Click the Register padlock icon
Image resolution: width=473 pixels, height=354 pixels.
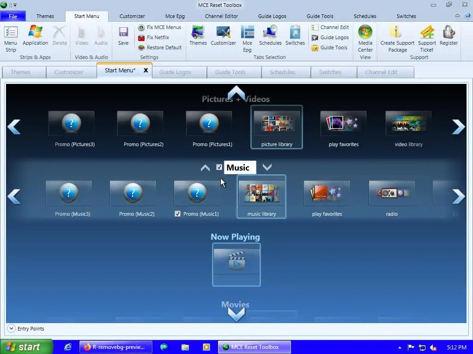[449, 32]
